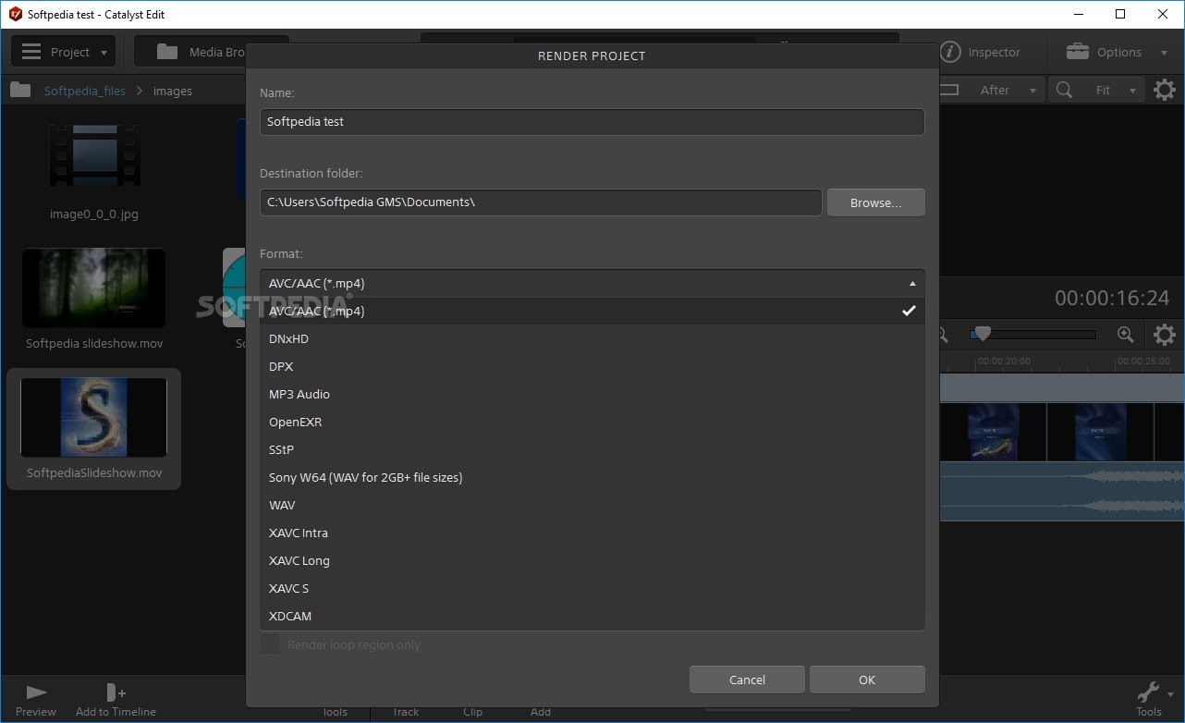1185x723 pixels.
Task: Choose XDCAM format
Action: 592,616
